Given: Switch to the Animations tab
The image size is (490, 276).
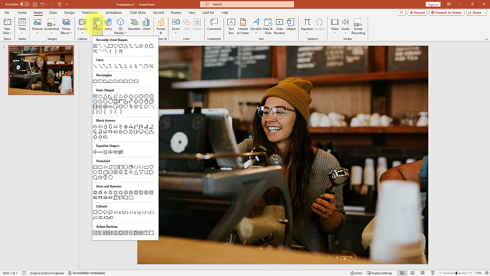Looking at the screenshot, I should [x=114, y=13].
